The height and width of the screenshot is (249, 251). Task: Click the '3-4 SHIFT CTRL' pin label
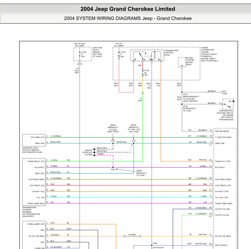pos(222,191)
